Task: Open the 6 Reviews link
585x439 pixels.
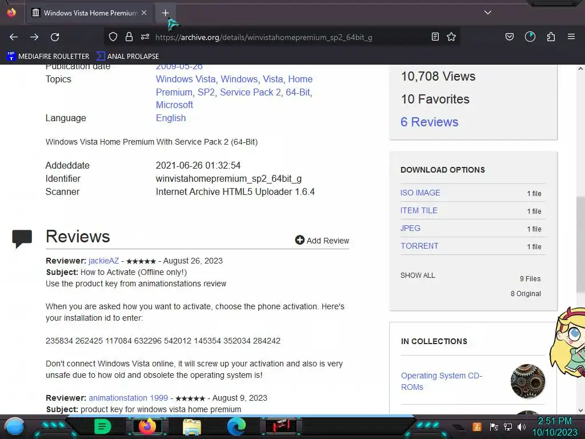Action: click(x=429, y=122)
